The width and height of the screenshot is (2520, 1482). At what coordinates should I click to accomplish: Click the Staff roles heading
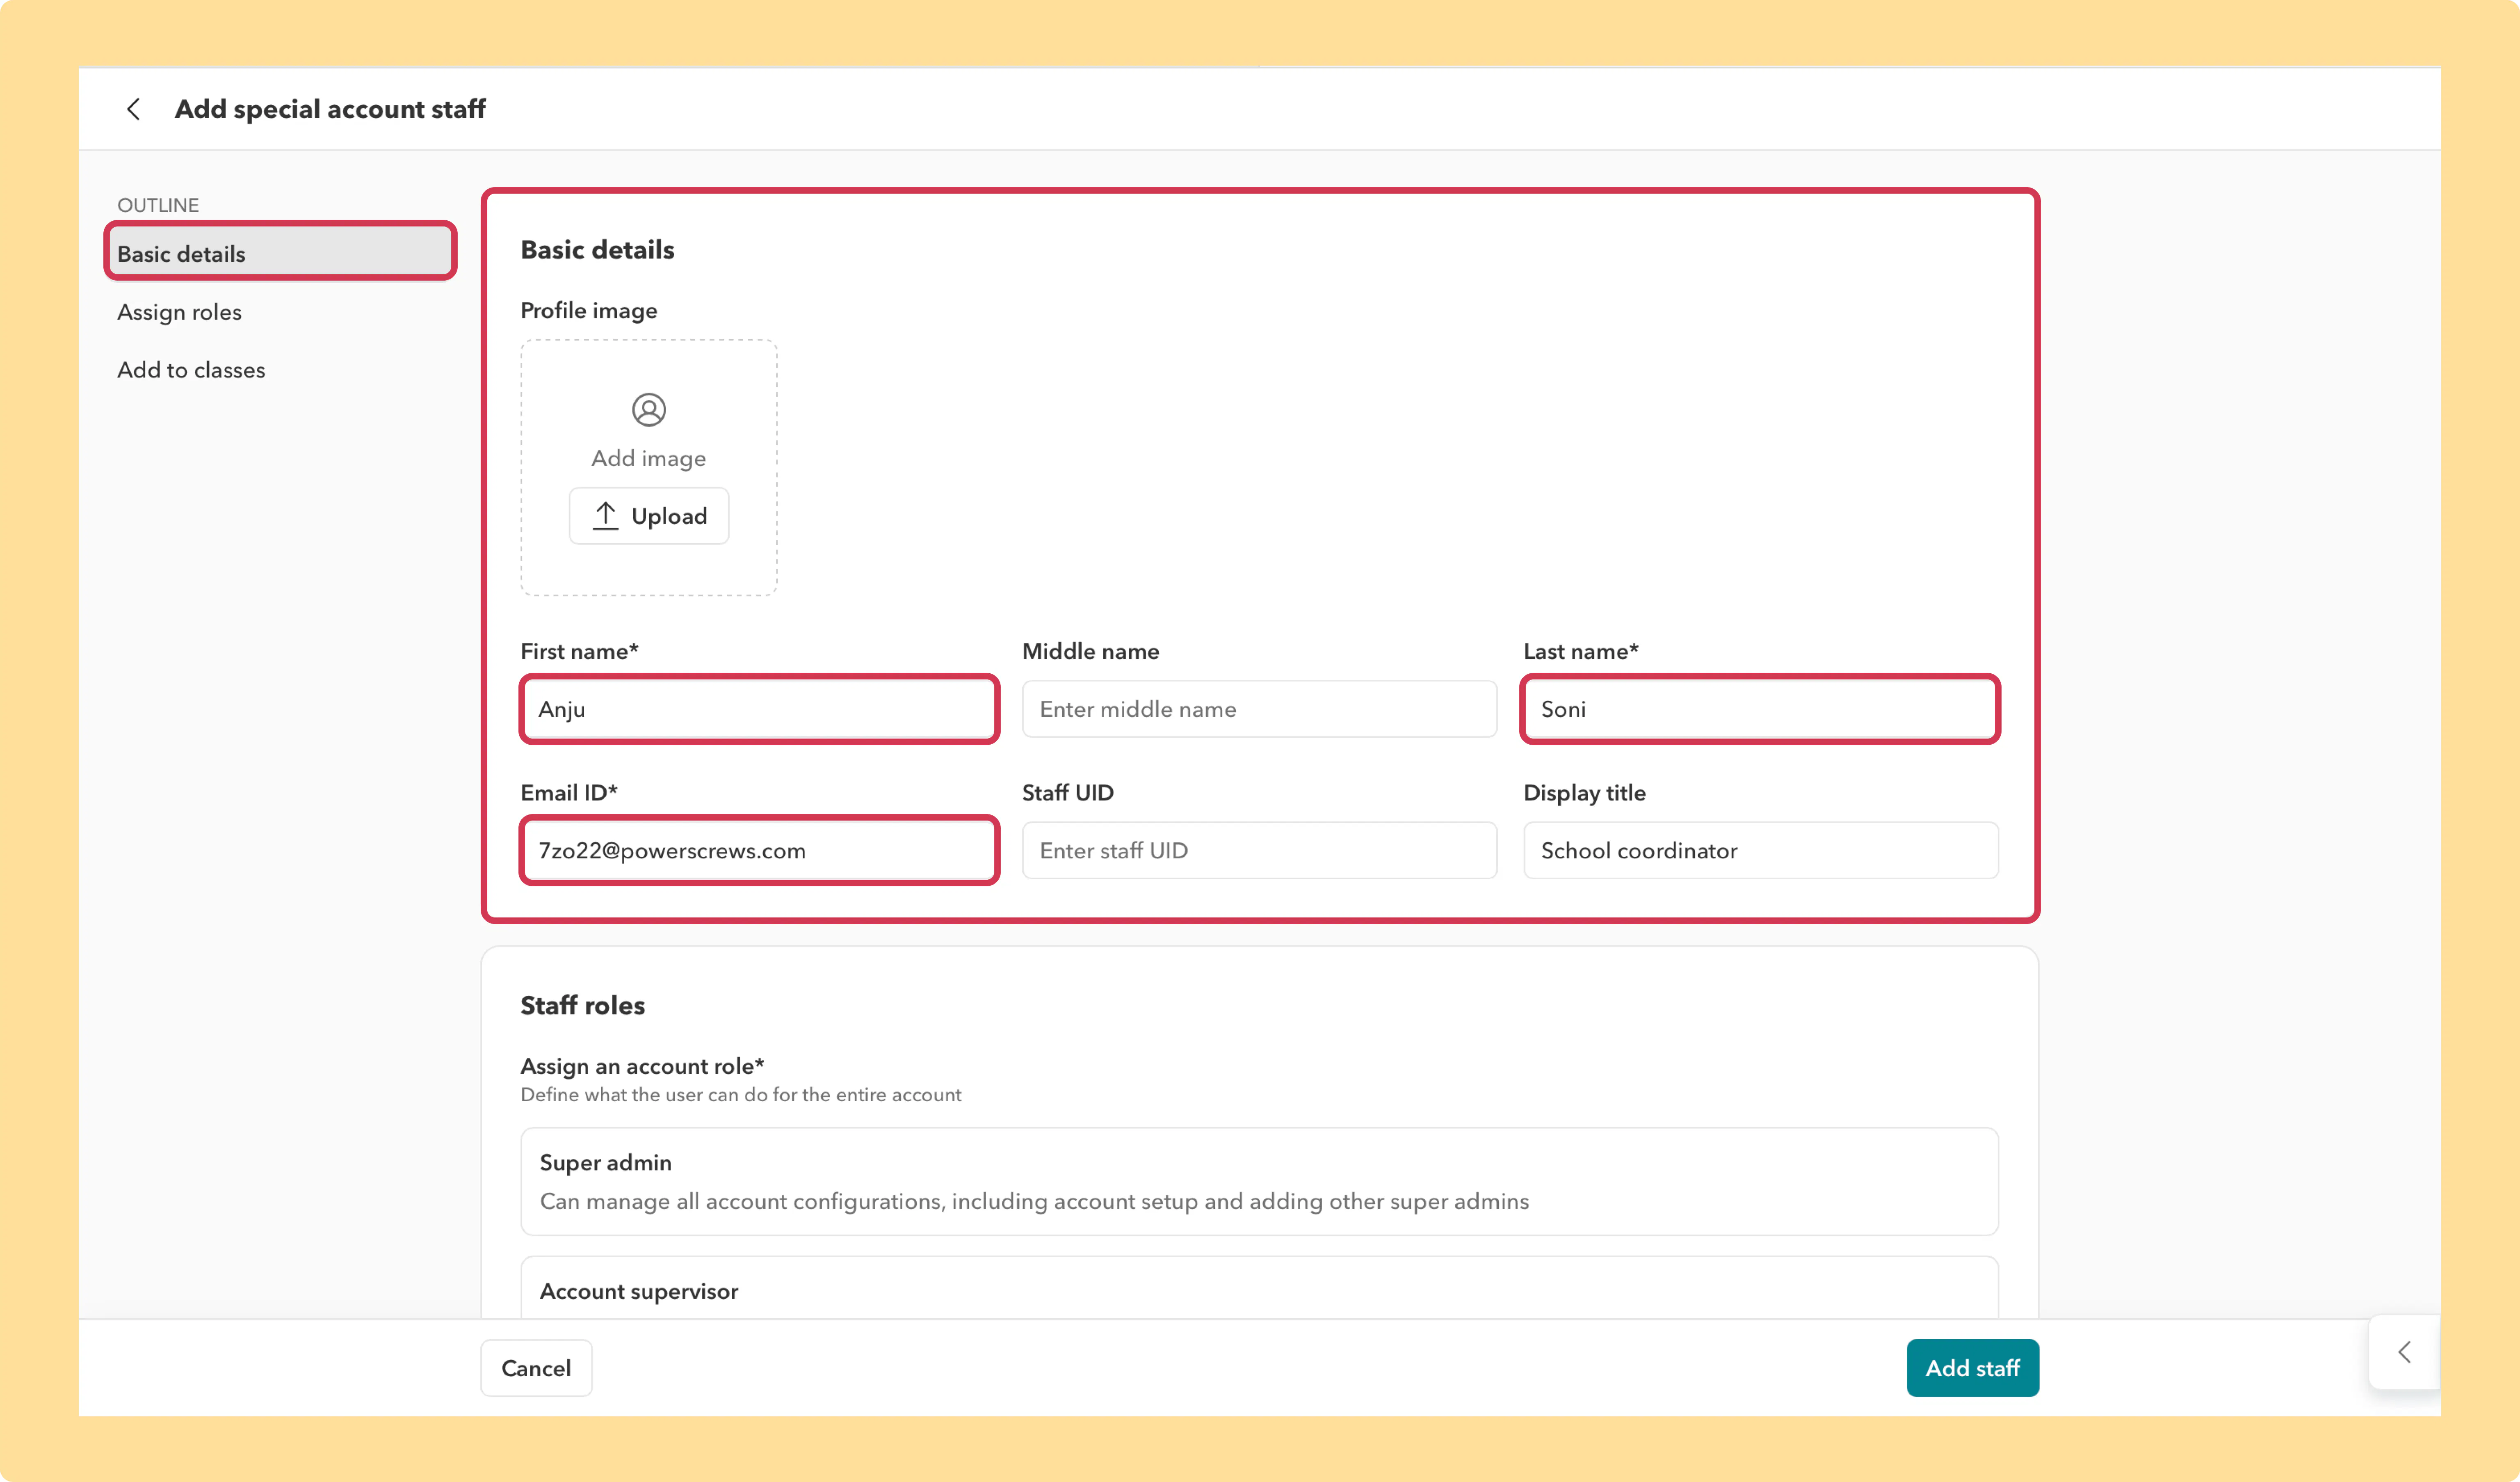pyautogui.click(x=583, y=1006)
